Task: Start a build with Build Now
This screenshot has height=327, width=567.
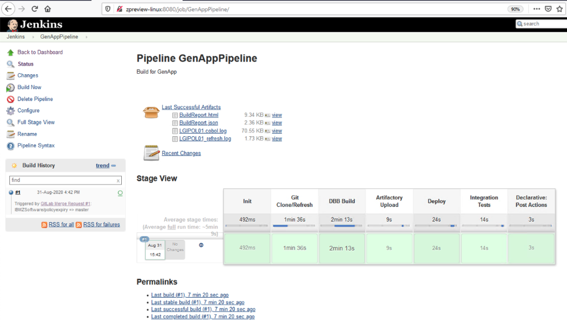Action: [29, 87]
